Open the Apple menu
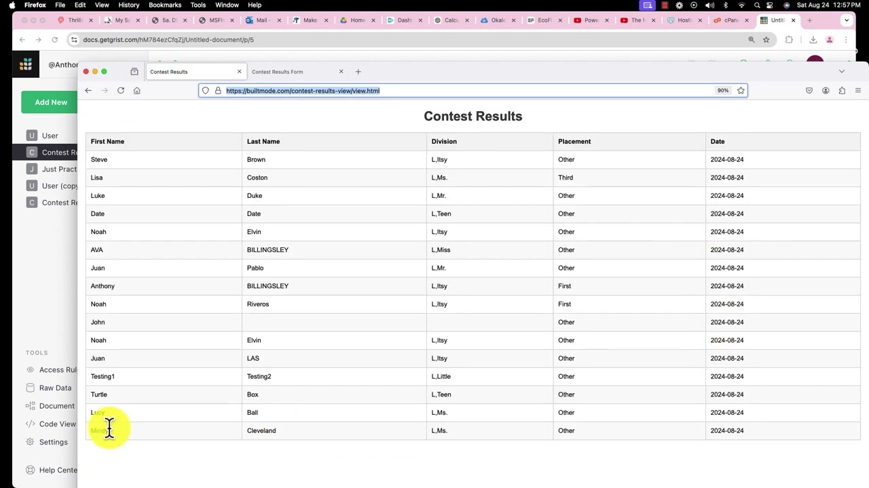 pos(12,5)
